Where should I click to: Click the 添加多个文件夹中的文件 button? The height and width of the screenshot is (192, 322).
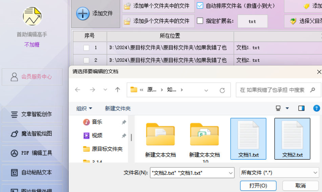(x=158, y=21)
